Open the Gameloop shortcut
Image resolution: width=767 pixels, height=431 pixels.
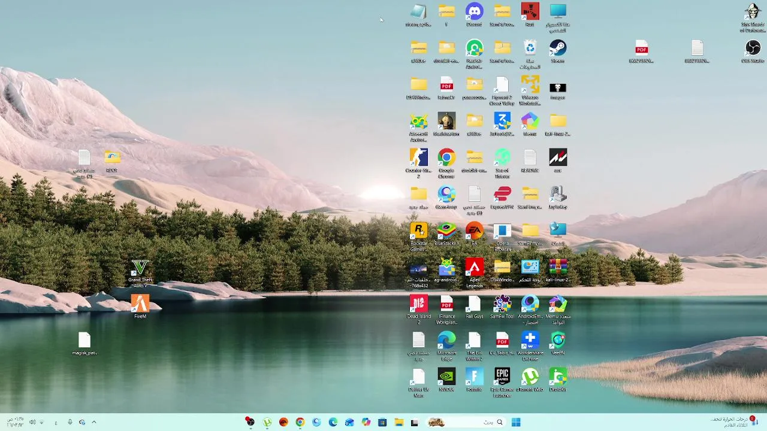446,198
